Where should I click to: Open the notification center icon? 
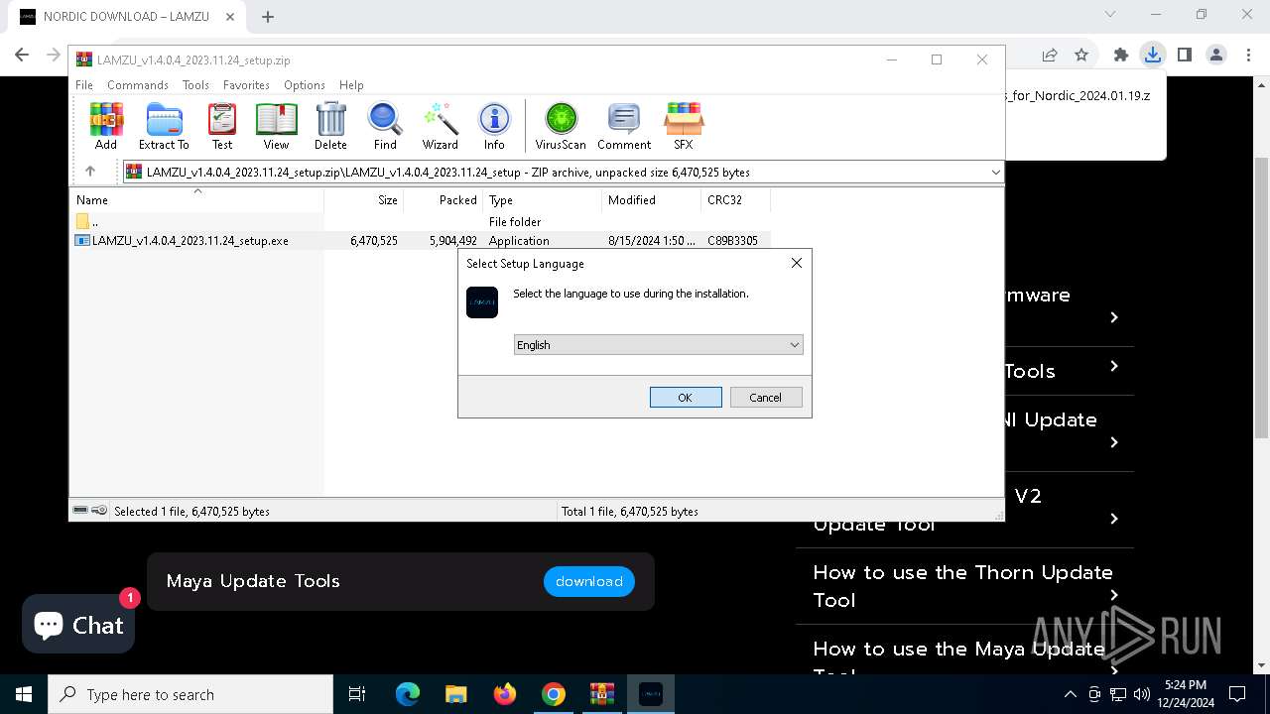1237,694
